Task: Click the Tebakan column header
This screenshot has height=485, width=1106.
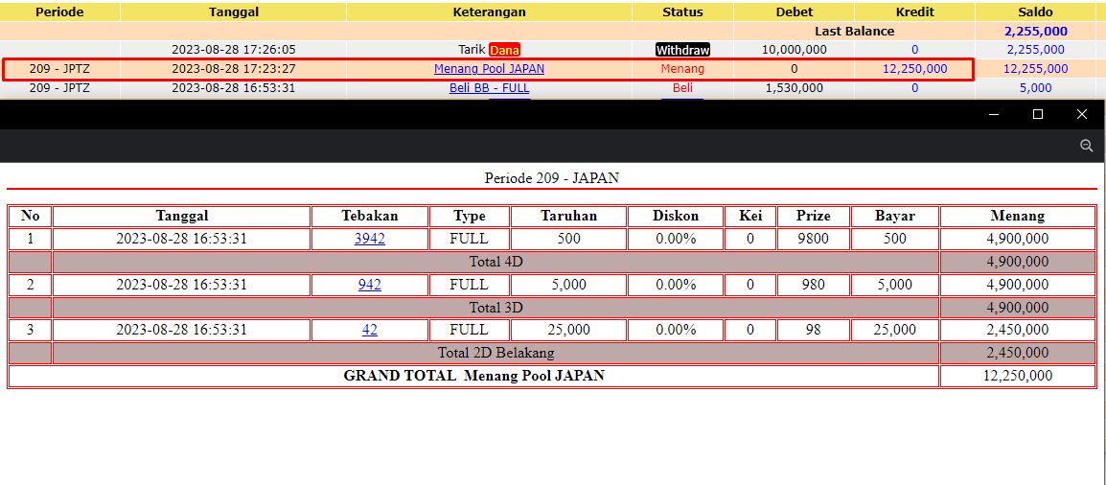Action: tap(370, 216)
